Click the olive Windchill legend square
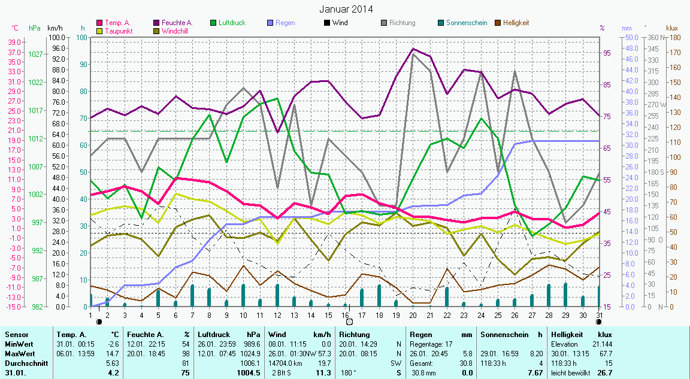Viewport: 690px width, 379px height. pyautogui.click(x=157, y=31)
